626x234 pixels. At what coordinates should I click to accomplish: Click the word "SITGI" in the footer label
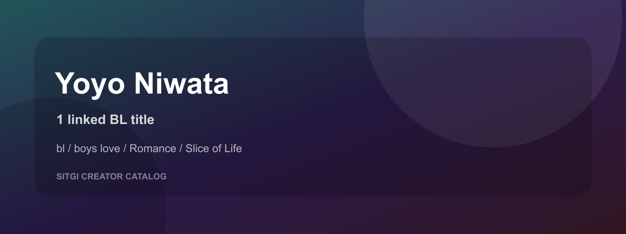68,176
